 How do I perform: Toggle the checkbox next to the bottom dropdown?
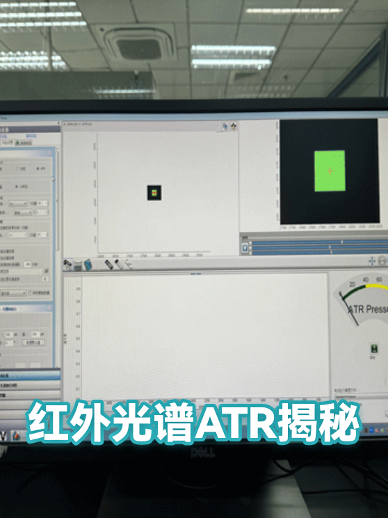pos(30,292)
